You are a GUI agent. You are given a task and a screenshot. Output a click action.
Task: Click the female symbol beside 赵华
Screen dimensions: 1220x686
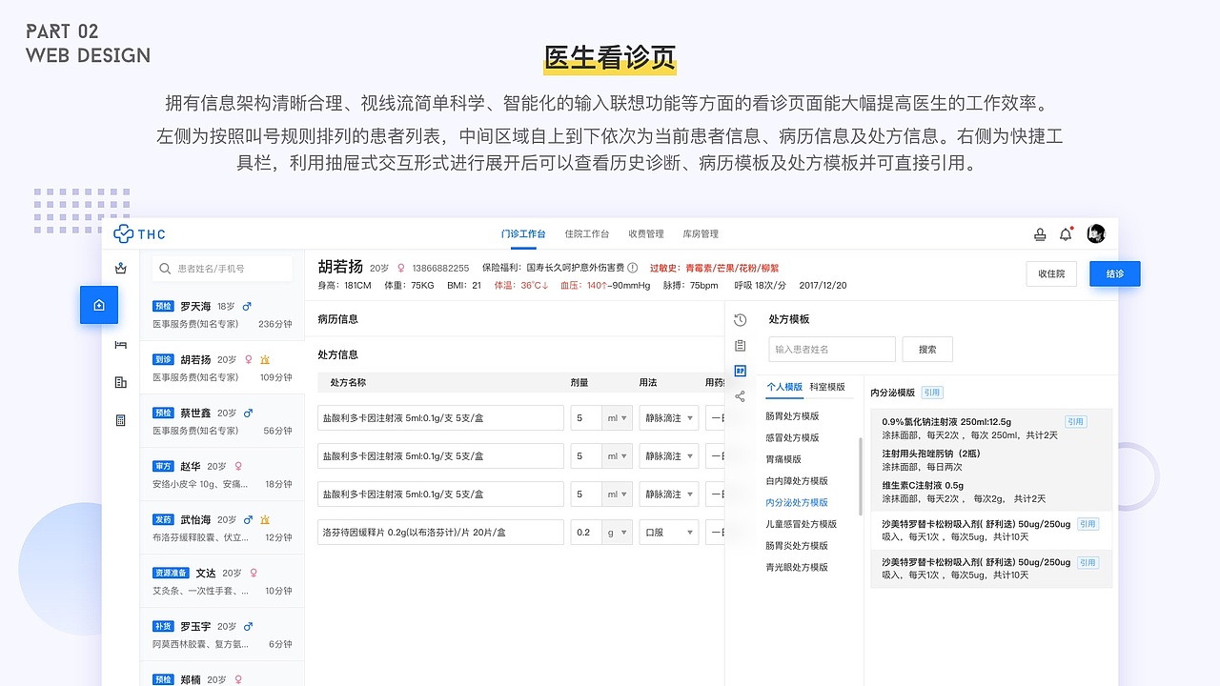click(x=238, y=467)
